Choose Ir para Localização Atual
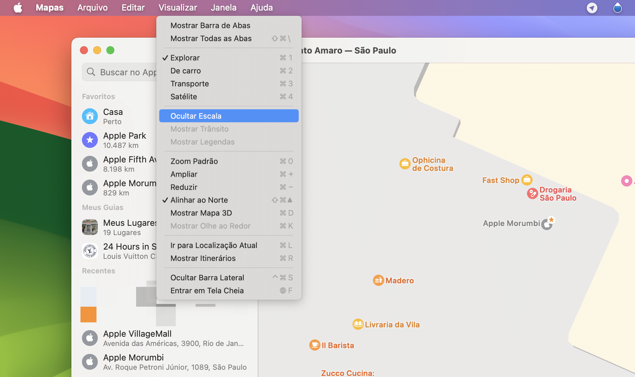The width and height of the screenshot is (635, 377). pos(229,245)
